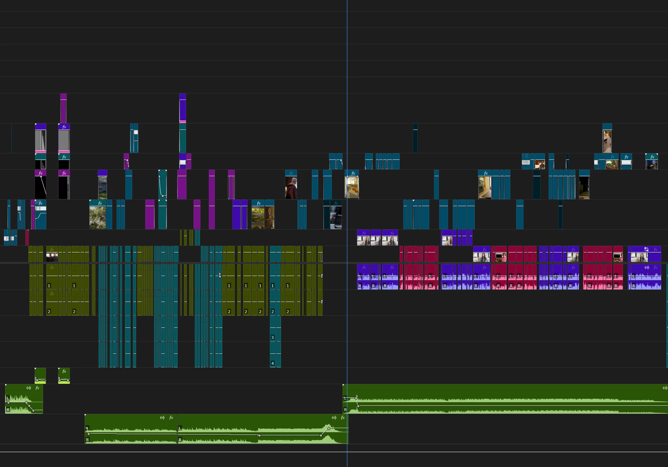Select the tall doorway thumbnail clip on the upper track

(607, 138)
